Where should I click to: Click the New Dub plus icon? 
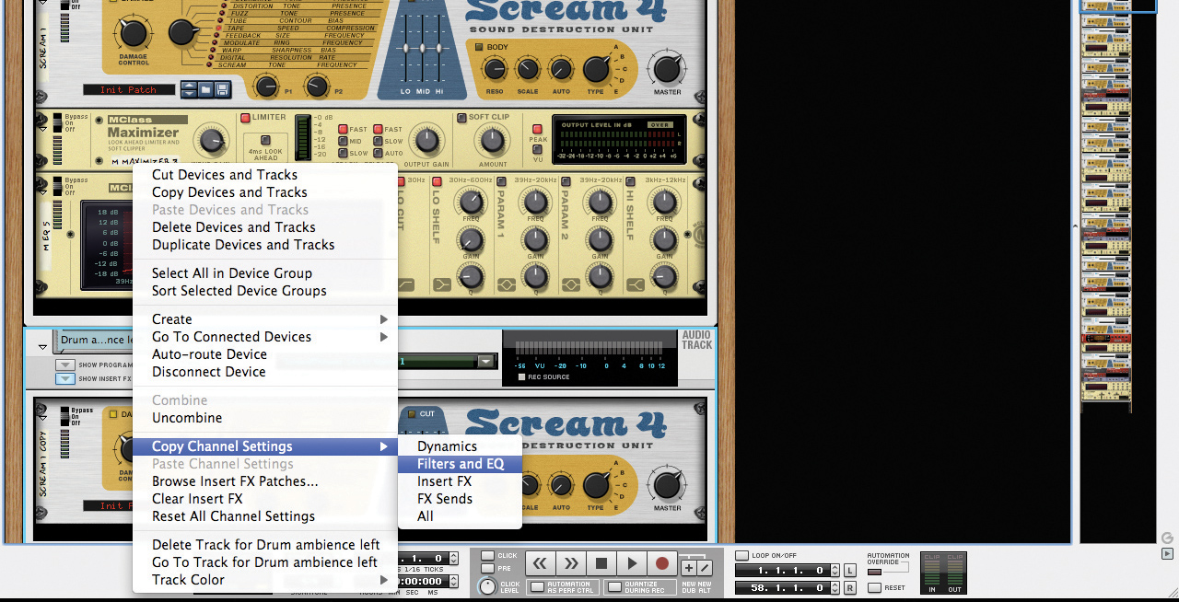click(x=689, y=566)
